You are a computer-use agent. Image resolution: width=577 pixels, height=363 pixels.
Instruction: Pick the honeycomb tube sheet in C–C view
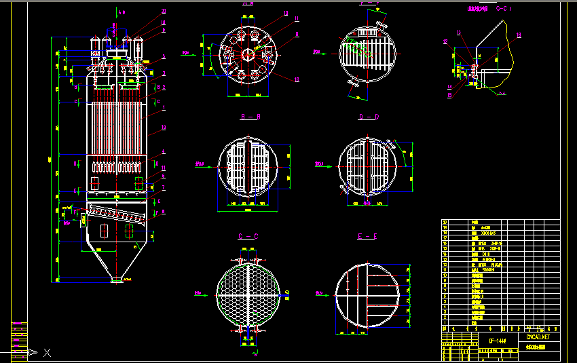pos(248,294)
